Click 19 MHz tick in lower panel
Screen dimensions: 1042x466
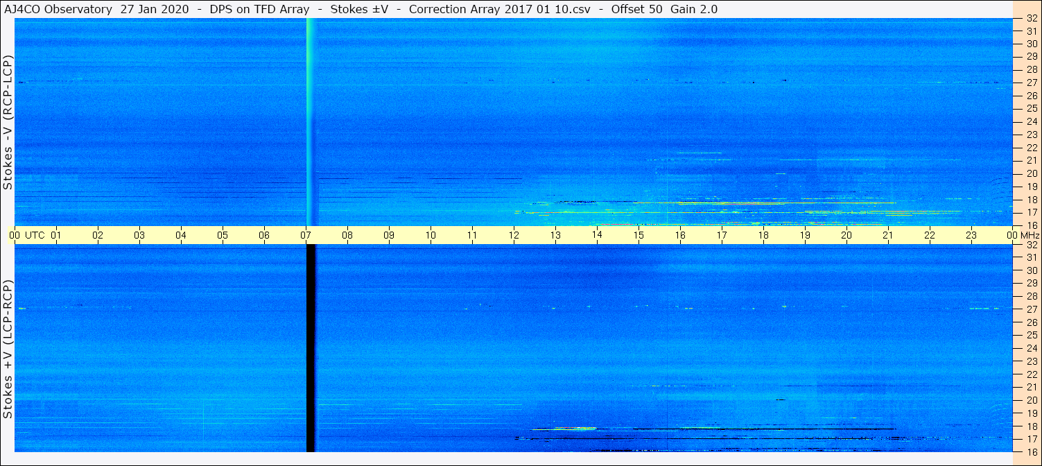pyautogui.click(x=1032, y=413)
